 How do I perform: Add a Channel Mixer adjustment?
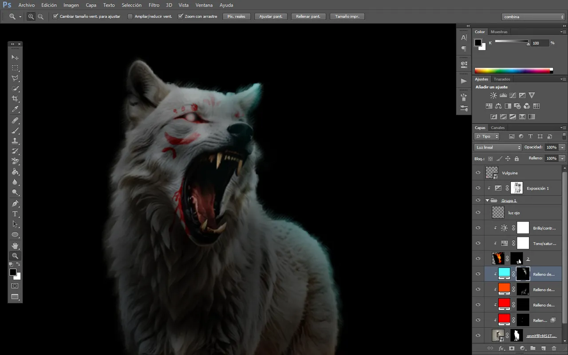coord(527,106)
